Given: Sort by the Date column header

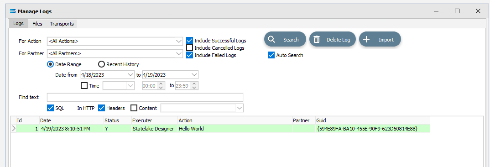Looking at the screenshot, I should (72, 120).
